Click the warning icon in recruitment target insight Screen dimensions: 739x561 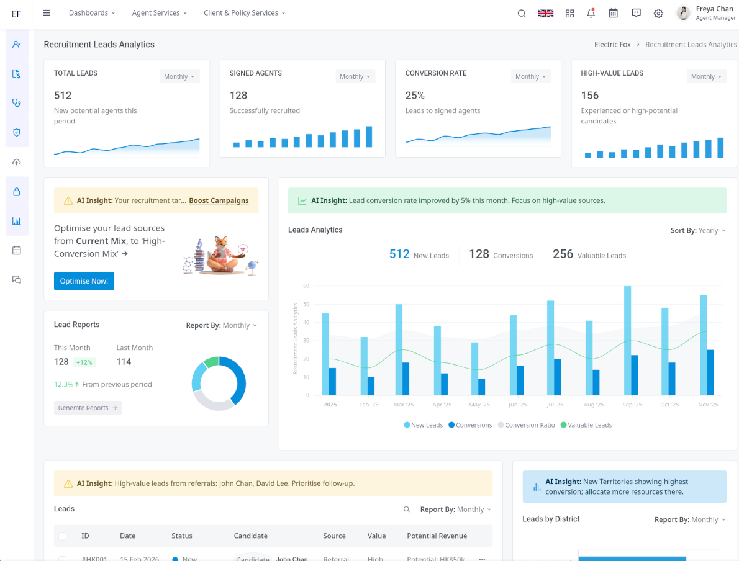point(68,200)
